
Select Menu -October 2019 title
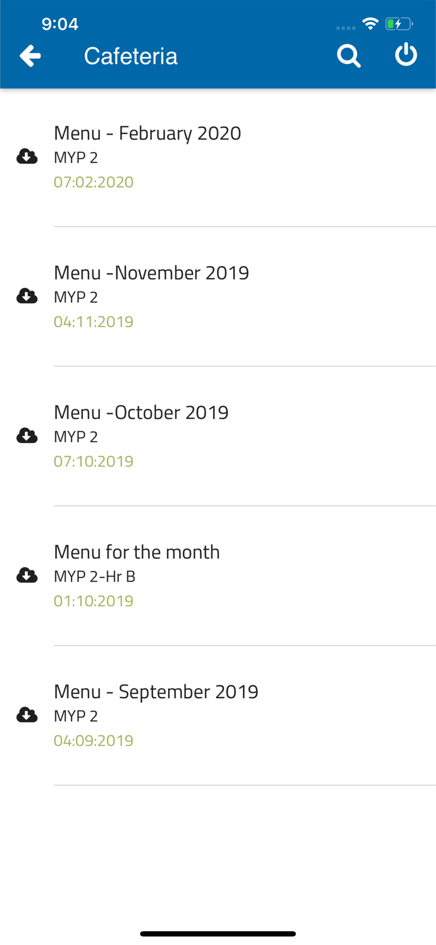click(x=141, y=412)
